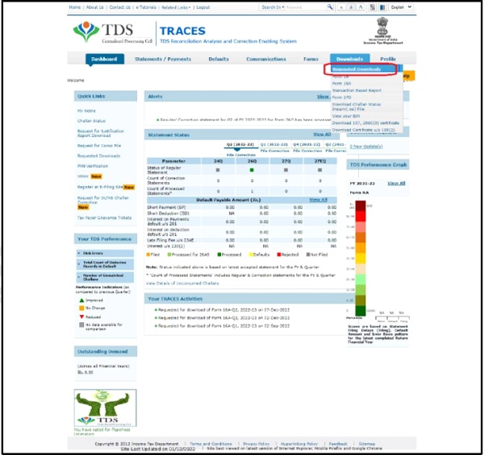Switch to Q4 (2021-22) quarter tab
Screen dimensions: 484x455
[307, 144]
